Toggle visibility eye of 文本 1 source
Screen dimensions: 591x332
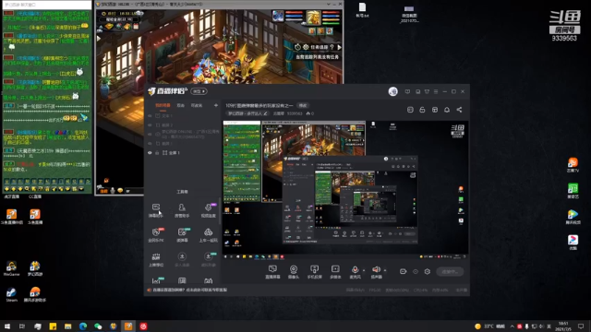[150, 116]
